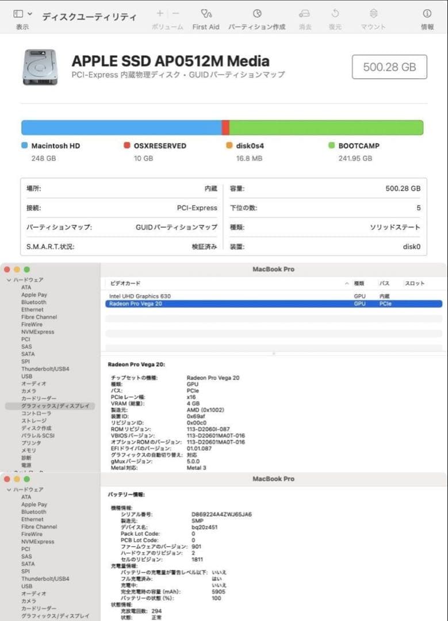The width and height of the screenshot is (448, 621).
Task: Click the red swatch beside OSXRESERVED
Action: (x=127, y=145)
